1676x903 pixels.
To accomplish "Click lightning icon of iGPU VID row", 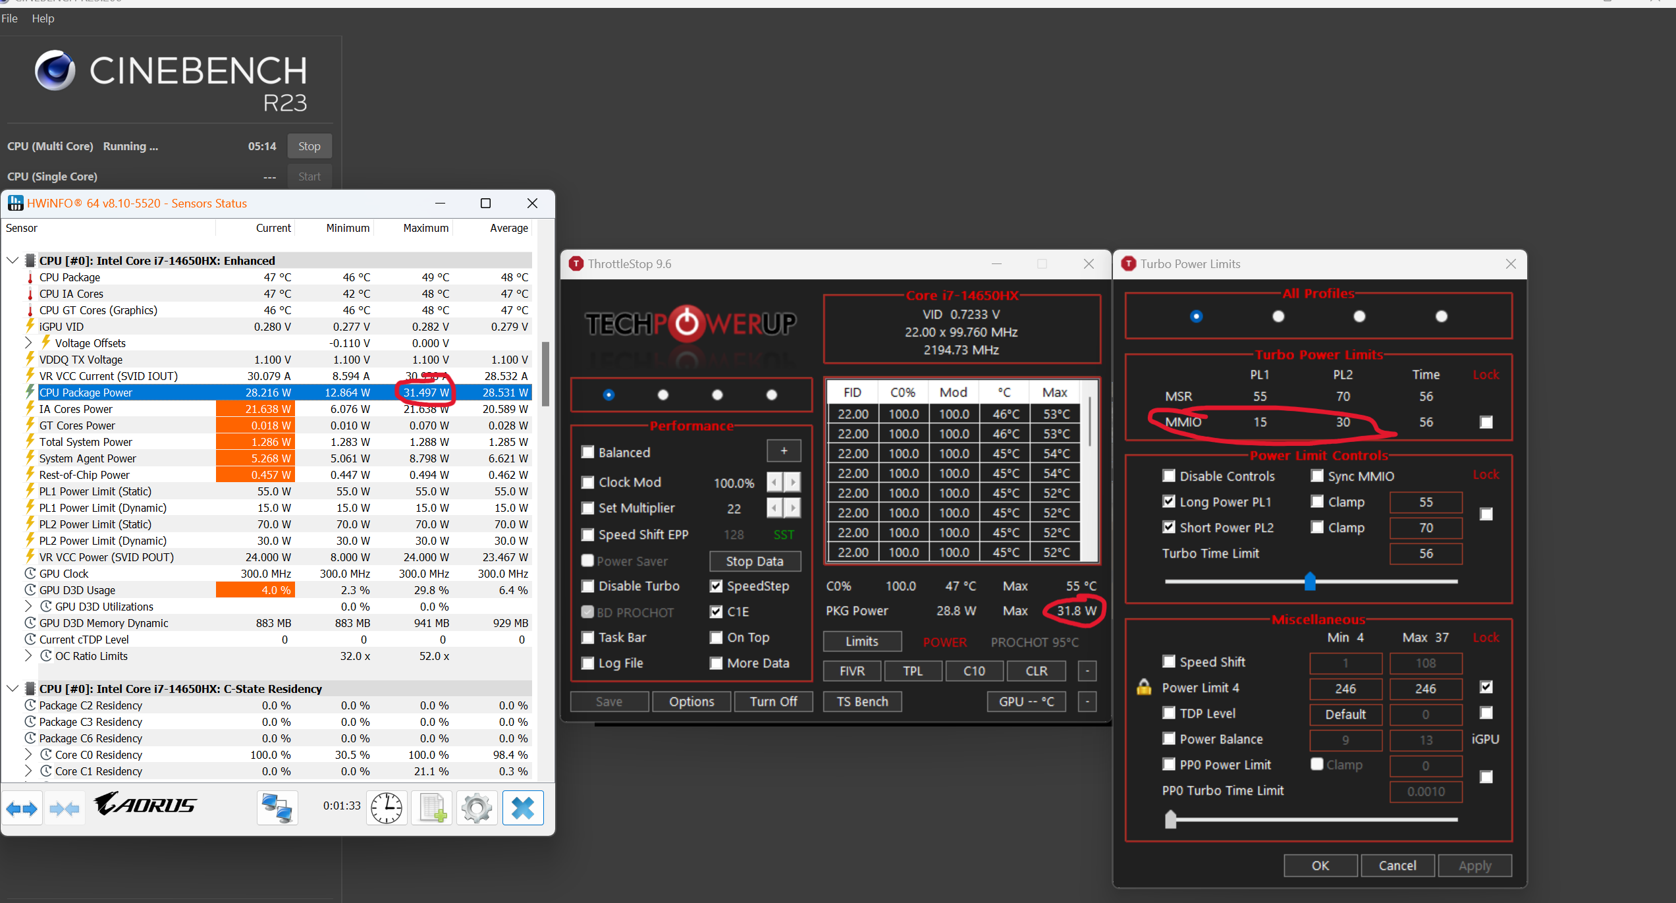I will point(30,326).
